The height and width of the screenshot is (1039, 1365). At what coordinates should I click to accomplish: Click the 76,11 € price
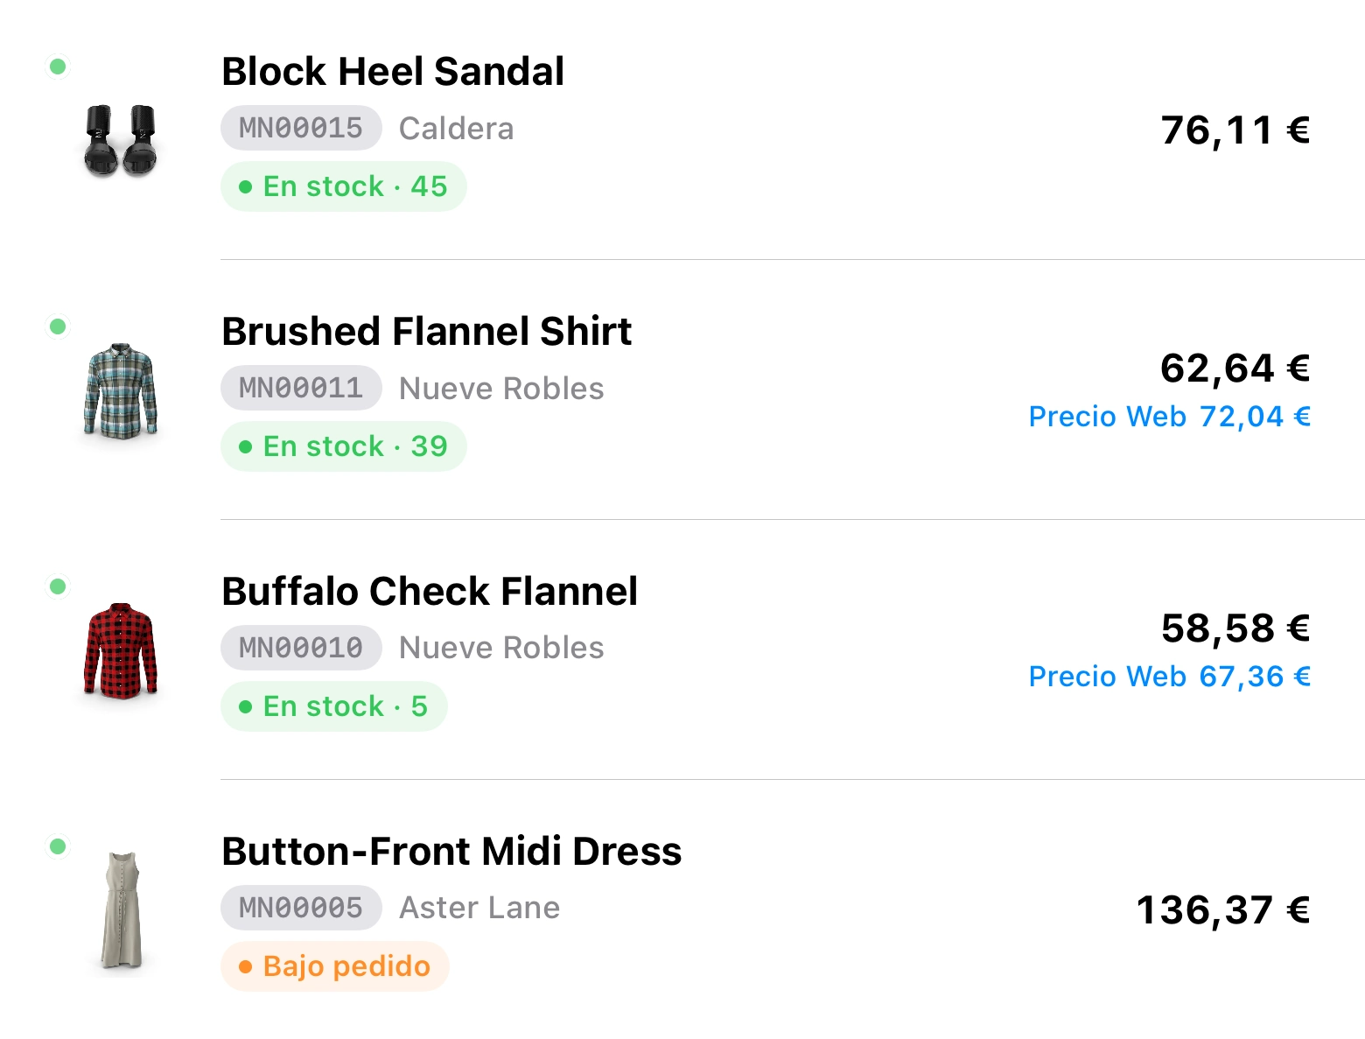coord(1235,130)
